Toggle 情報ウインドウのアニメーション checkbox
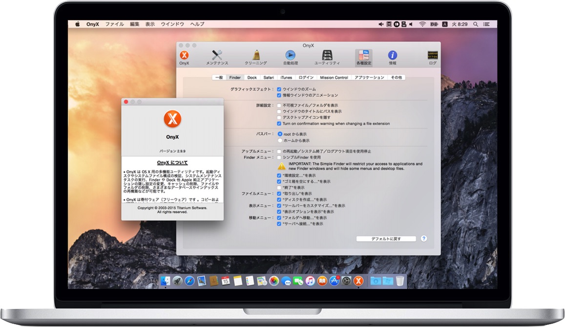The image size is (565, 331). click(279, 95)
